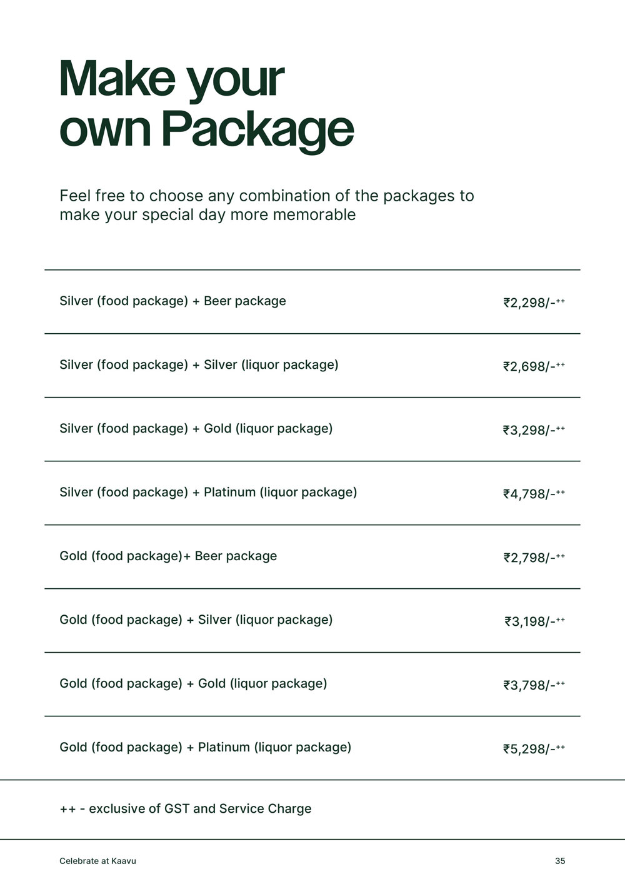Image resolution: width=625 pixels, height=884 pixels.
Task: Select Gold food + Gold liquor package label
Action: [193, 684]
